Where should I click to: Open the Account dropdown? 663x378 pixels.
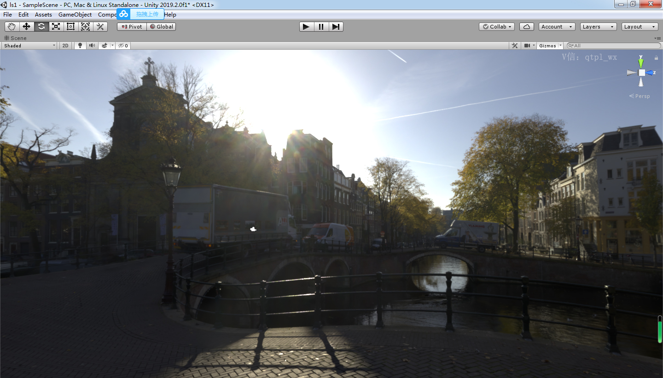click(557, 27)
